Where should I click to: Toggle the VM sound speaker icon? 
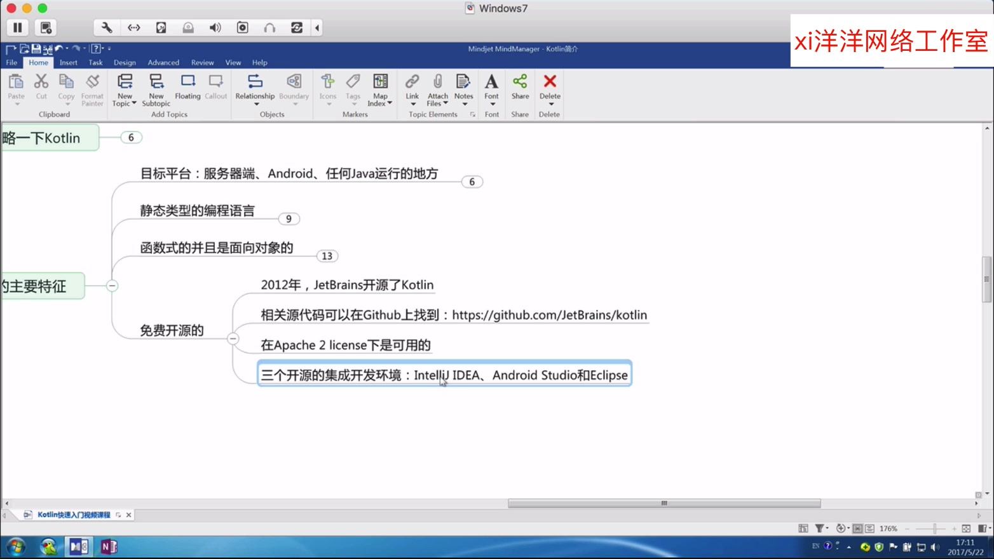(x=215, y=27)
